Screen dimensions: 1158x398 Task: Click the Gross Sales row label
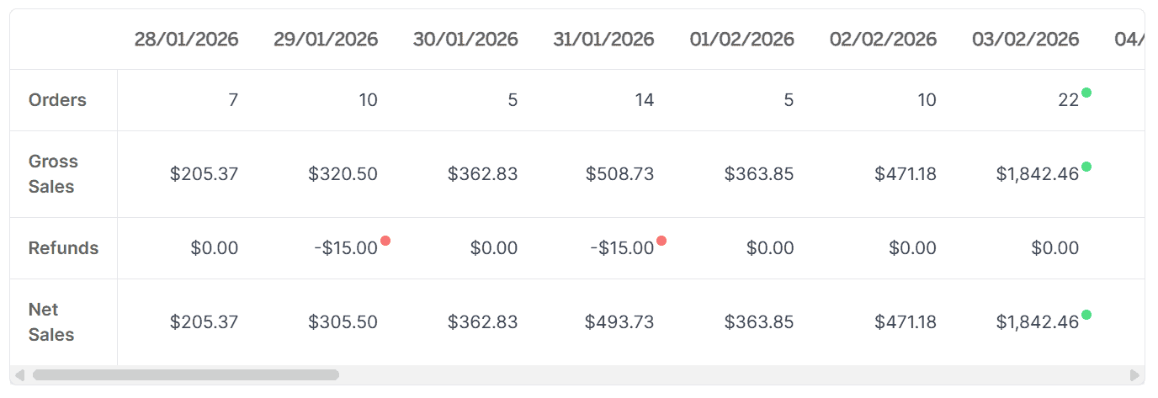tap(53, 174)
